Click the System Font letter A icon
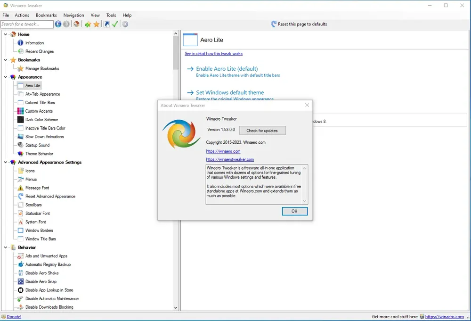The image size is (471, 321). tap(20, 222)
